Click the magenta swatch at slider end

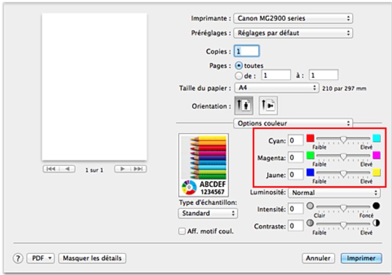coord(376,155)
